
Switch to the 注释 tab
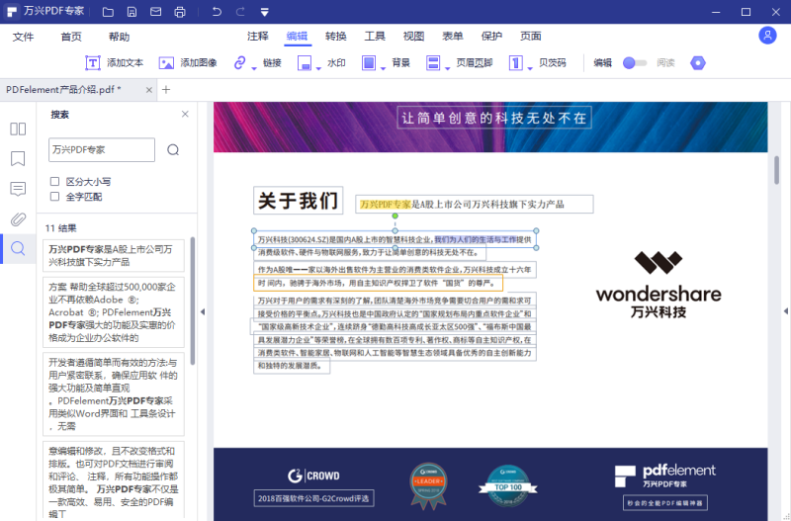pos(258,36)
